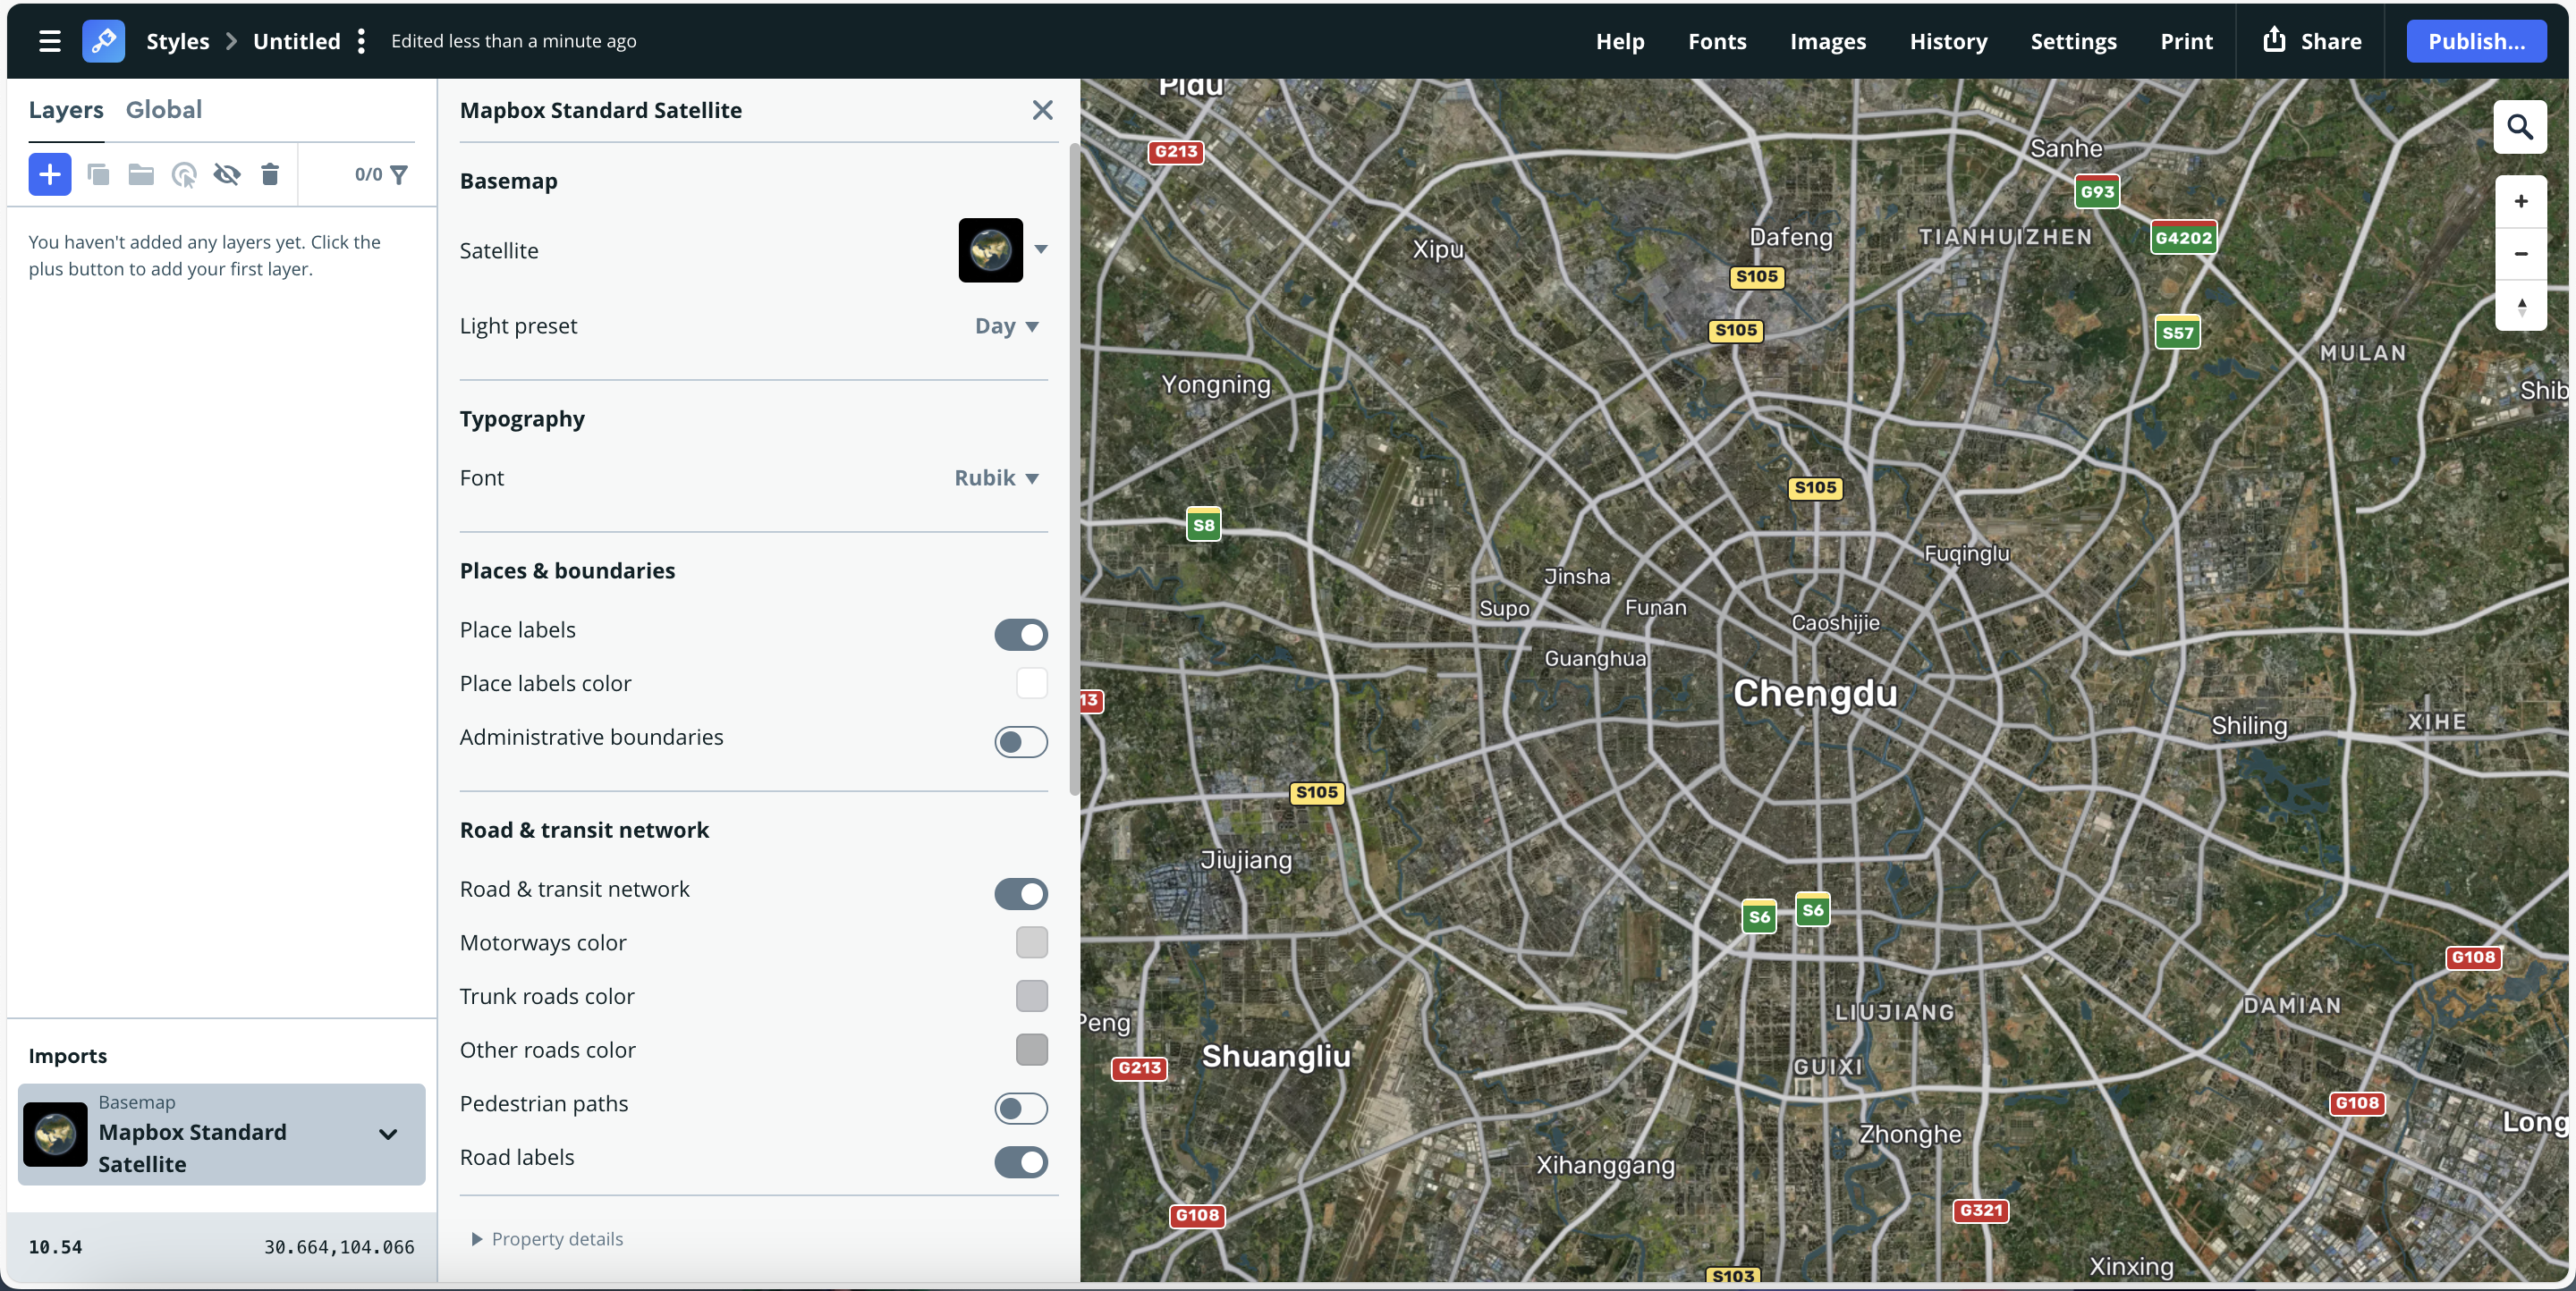Reset map bearing with compass icon
Screen dimensions: 2576x1291
(x=2520, y=307)
